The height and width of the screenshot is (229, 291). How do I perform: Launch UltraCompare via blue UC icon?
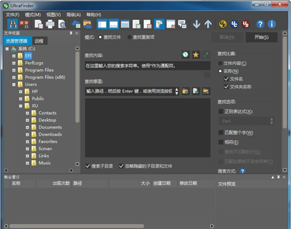coord(235,24)
